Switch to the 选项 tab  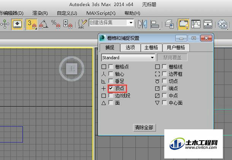(x=130, y=48)
